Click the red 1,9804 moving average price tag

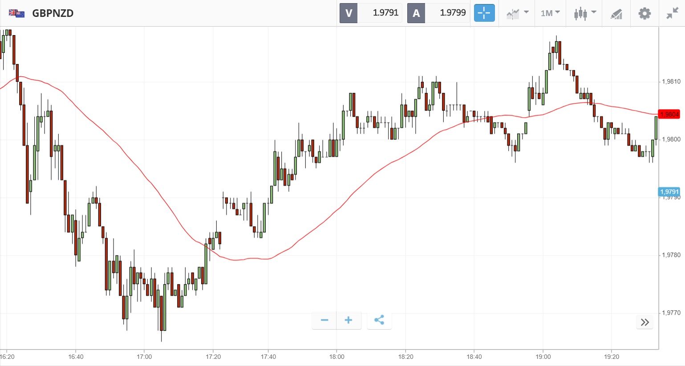click(669, 114)
